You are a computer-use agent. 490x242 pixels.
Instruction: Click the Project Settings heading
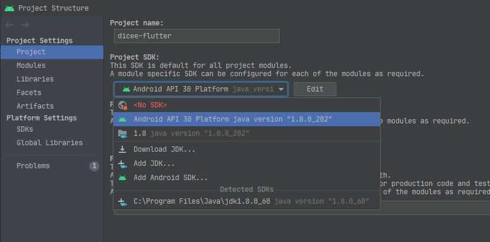tap(40, 41)
